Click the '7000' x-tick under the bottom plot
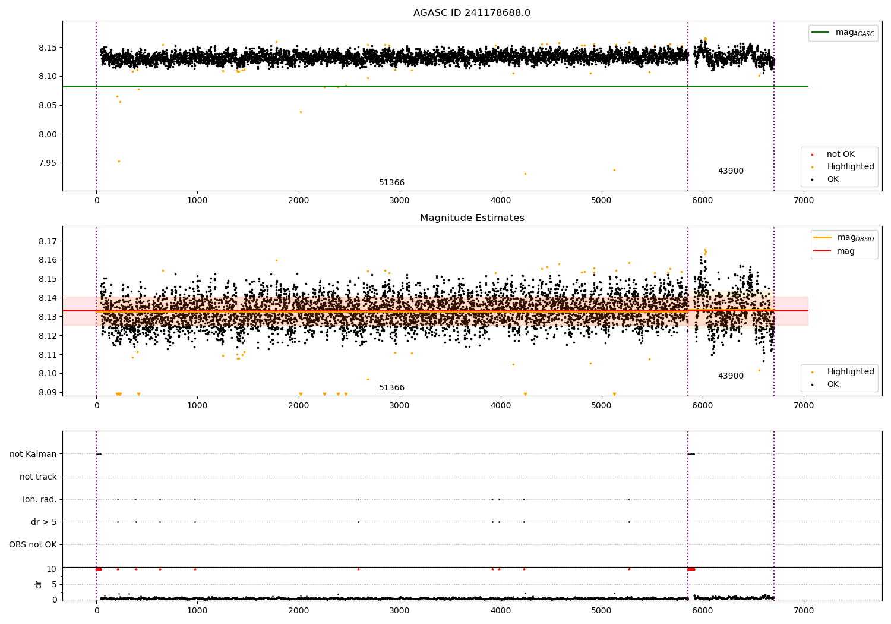Image resolution: width=891 pixels, height=624 pixels. pyautogui.click(x=804, y=611)
